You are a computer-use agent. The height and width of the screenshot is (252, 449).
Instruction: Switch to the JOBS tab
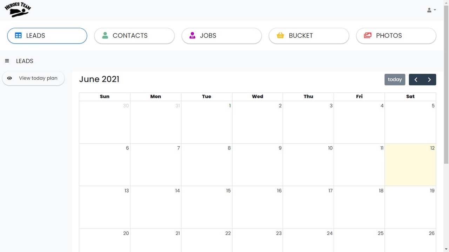click(x=222, y=36)
